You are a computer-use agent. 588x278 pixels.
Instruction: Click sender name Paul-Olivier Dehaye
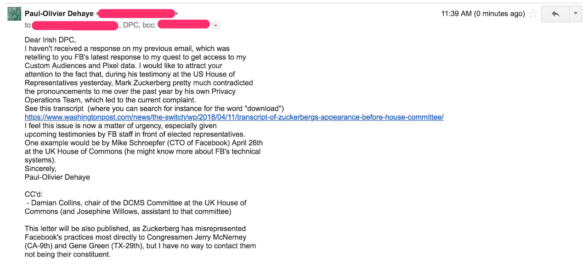[59, 13]
